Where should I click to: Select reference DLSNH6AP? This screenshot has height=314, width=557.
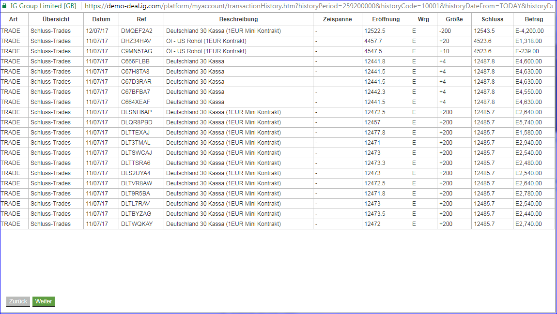[136, 112]
